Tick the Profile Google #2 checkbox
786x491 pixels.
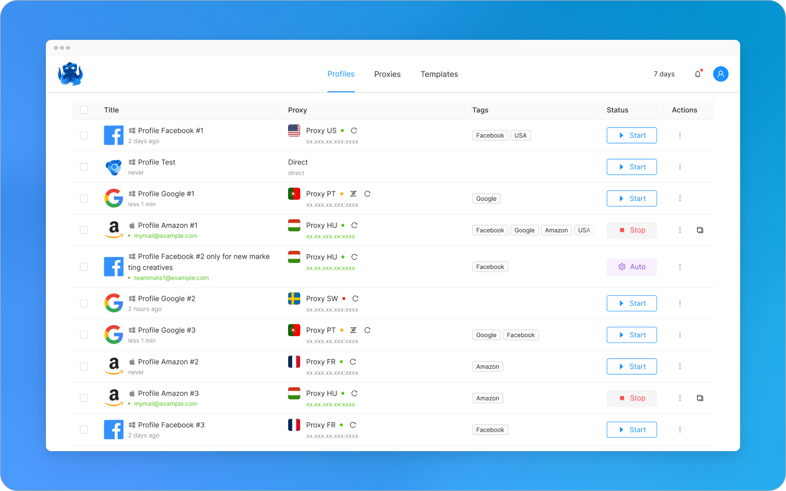click(x=84, y=303)
